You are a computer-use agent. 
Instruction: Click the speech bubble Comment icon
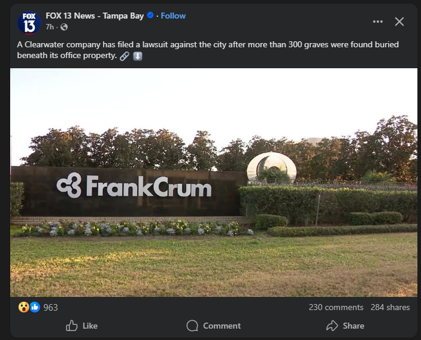pyautogui.click(x=192, y=326)
